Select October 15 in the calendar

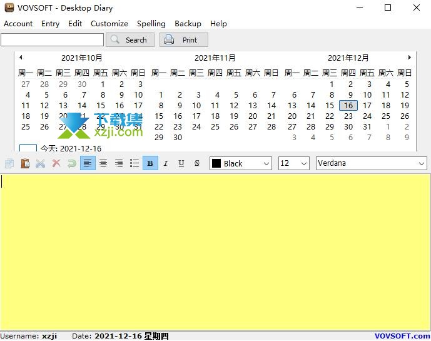101,106
